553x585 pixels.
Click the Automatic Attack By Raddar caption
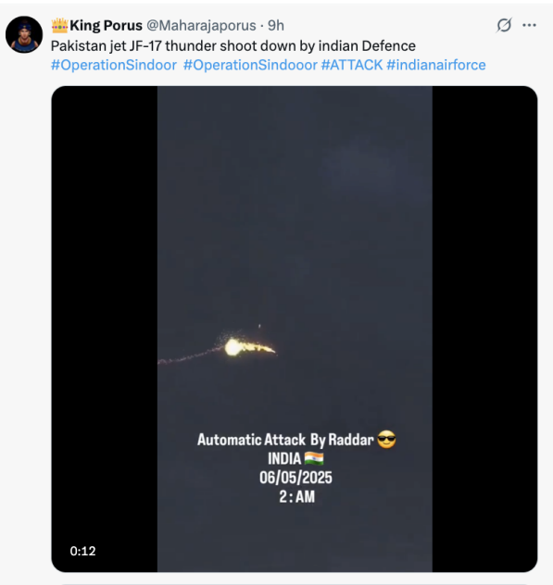point(285,440)
